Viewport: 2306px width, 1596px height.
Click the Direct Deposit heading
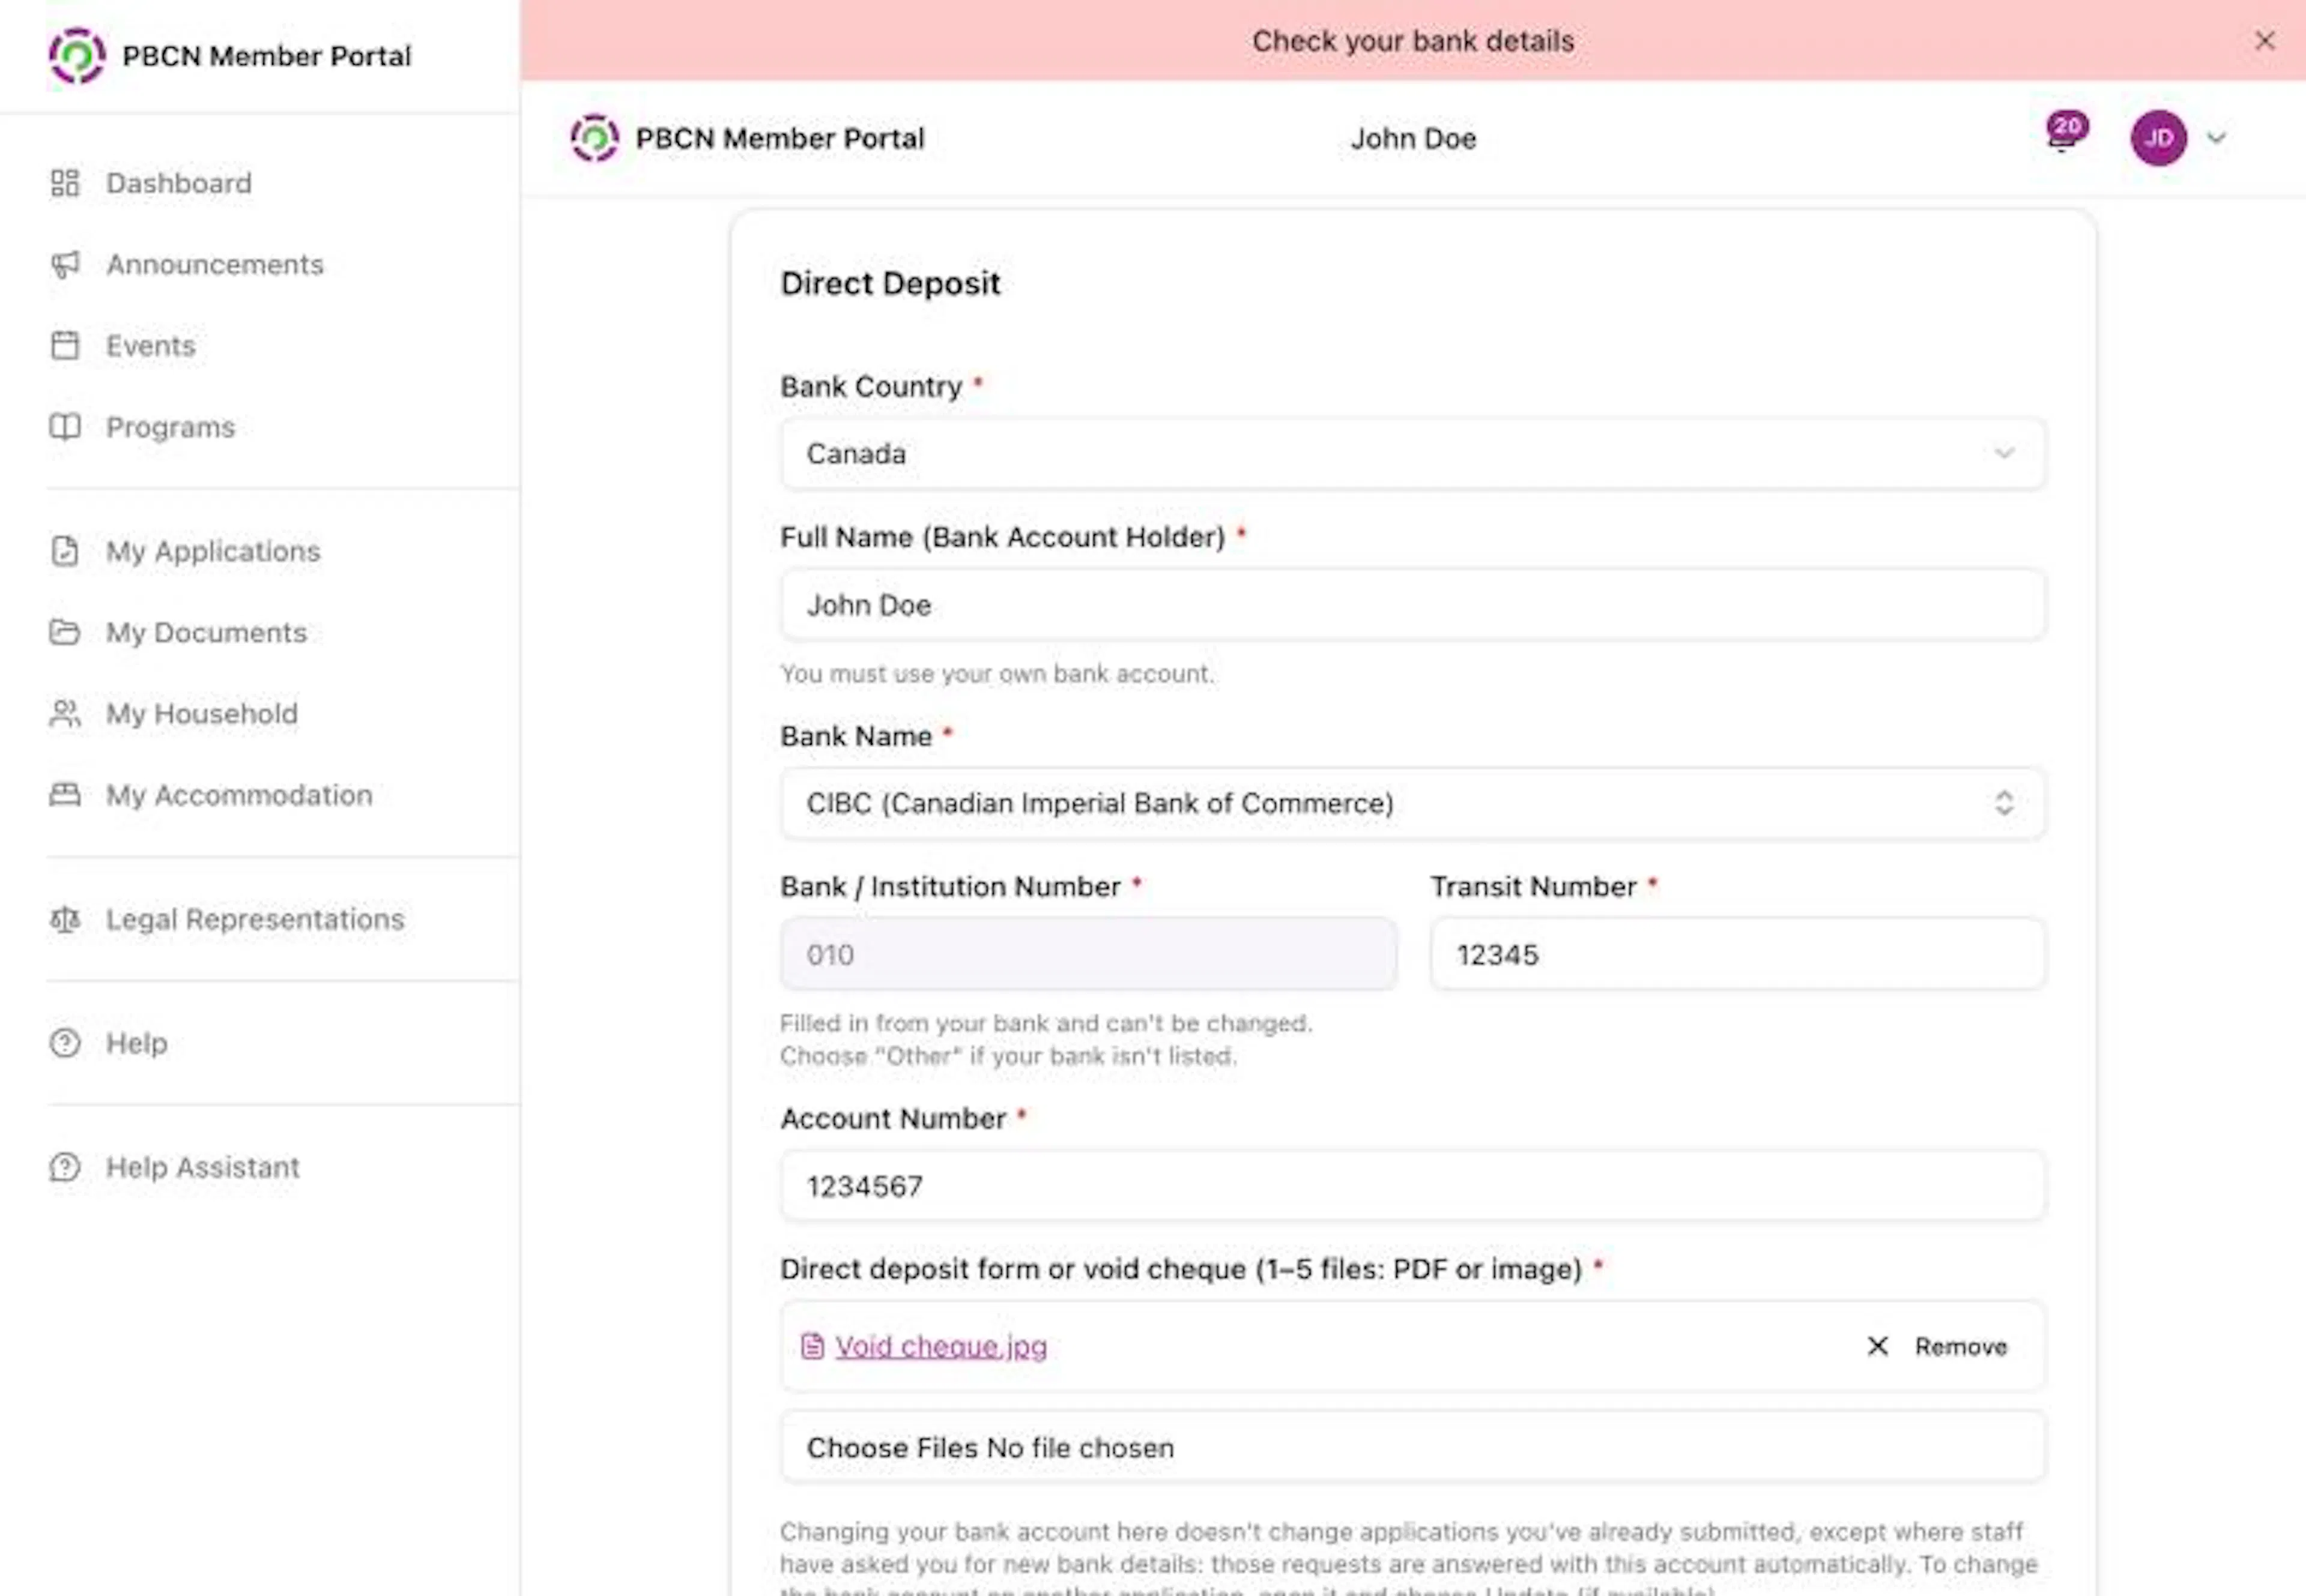tap(891, 283)
